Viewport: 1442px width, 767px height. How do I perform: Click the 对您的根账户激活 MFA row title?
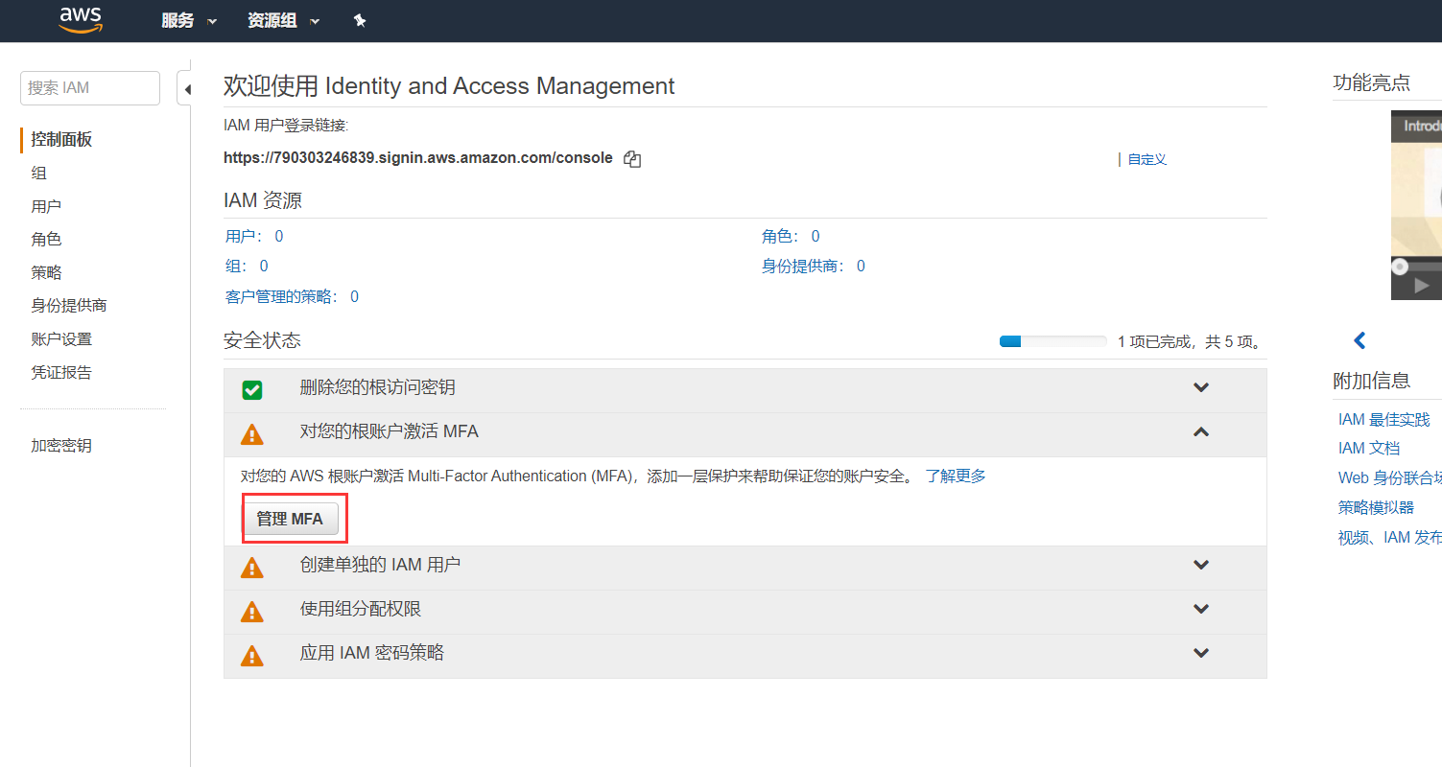pyautogui.click(x=390, y=431)
